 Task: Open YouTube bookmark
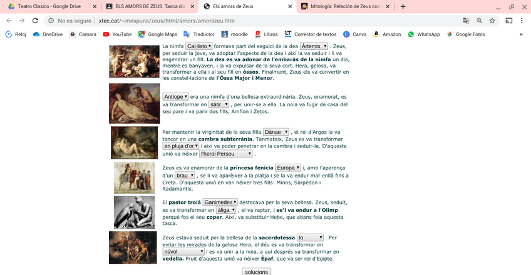pos(116,34)
